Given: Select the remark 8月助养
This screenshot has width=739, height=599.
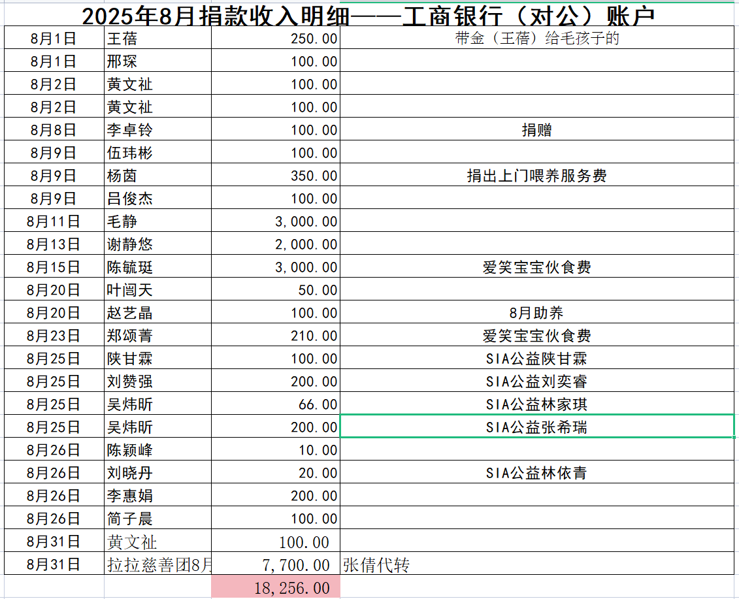Looking at the screenshot, I should [538, 313].
